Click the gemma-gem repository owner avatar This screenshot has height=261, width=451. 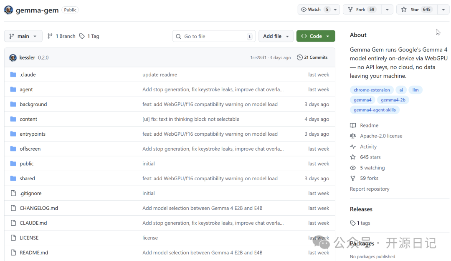9,10
